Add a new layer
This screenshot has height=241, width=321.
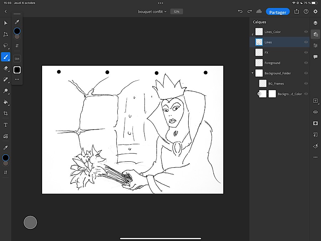coord(316,101)
